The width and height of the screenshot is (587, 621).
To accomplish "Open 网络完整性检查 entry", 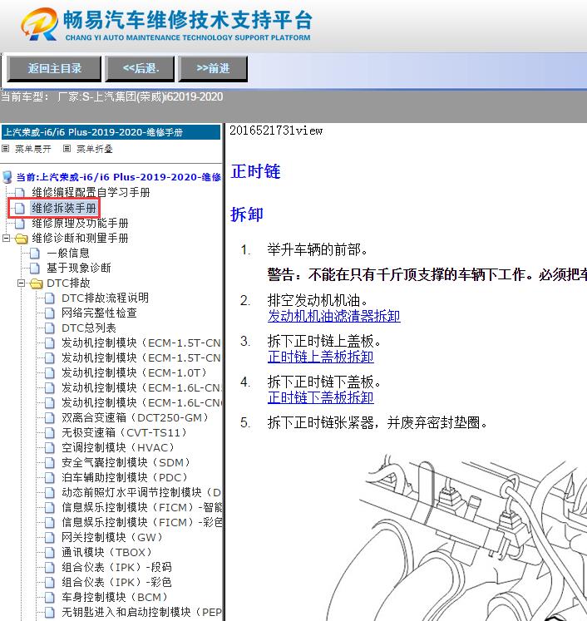I will point(99,313).
